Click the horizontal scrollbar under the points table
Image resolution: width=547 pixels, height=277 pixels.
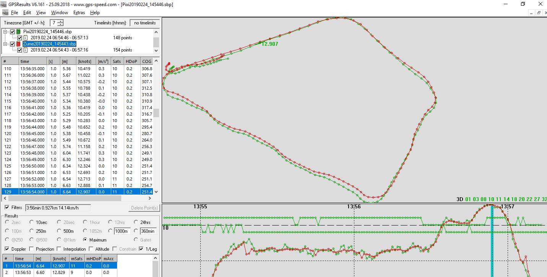coord(65,198)
